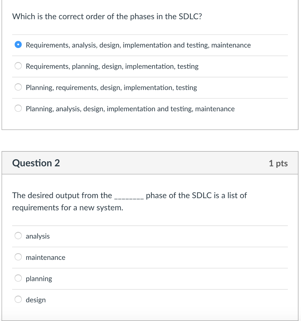
Task: Click the filled blue radio button in Question 1
Action: point(18,45)
